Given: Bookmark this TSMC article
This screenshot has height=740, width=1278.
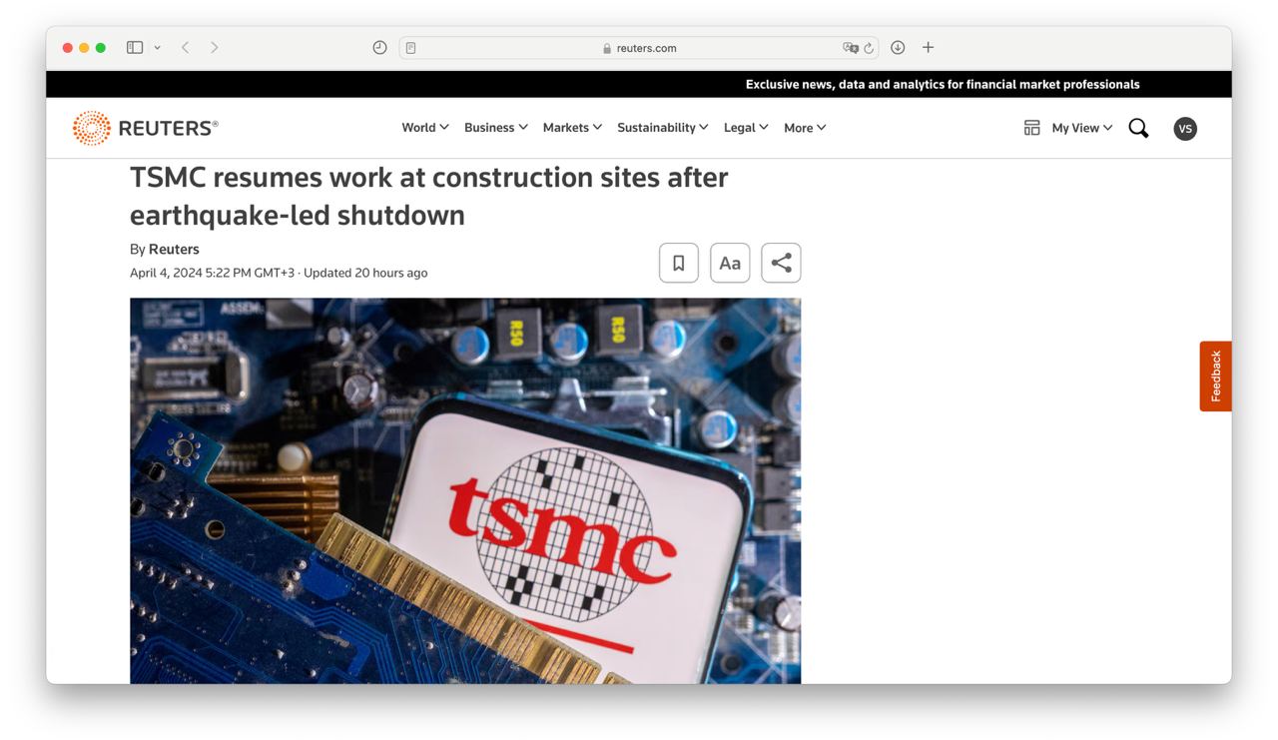Looking at the screenshot, I should (678, 263).
